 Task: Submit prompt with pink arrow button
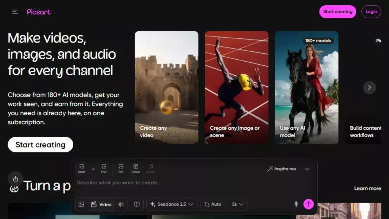pos(308,204)
